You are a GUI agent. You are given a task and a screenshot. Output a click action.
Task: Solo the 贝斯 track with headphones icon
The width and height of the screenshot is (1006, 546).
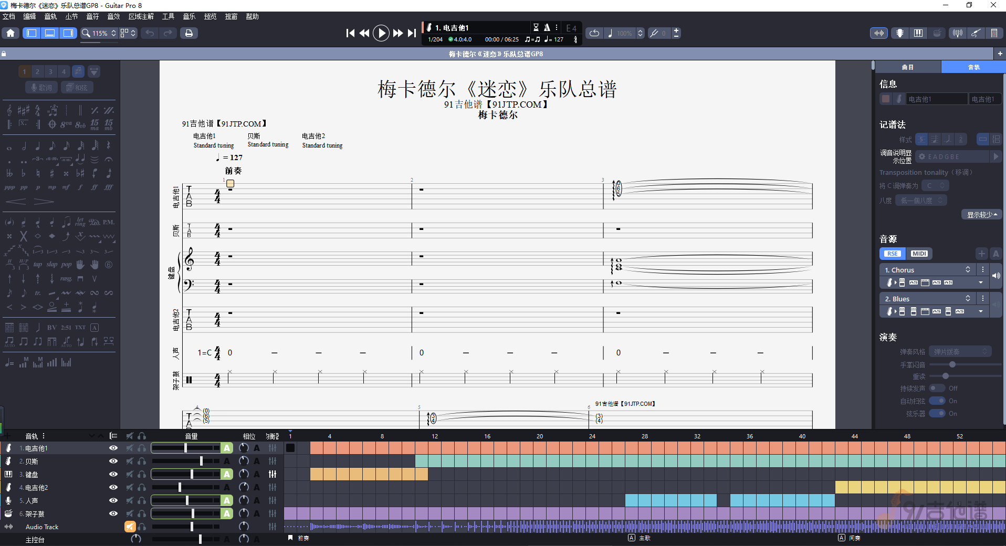pyautogui.click(x=142, y=461)
